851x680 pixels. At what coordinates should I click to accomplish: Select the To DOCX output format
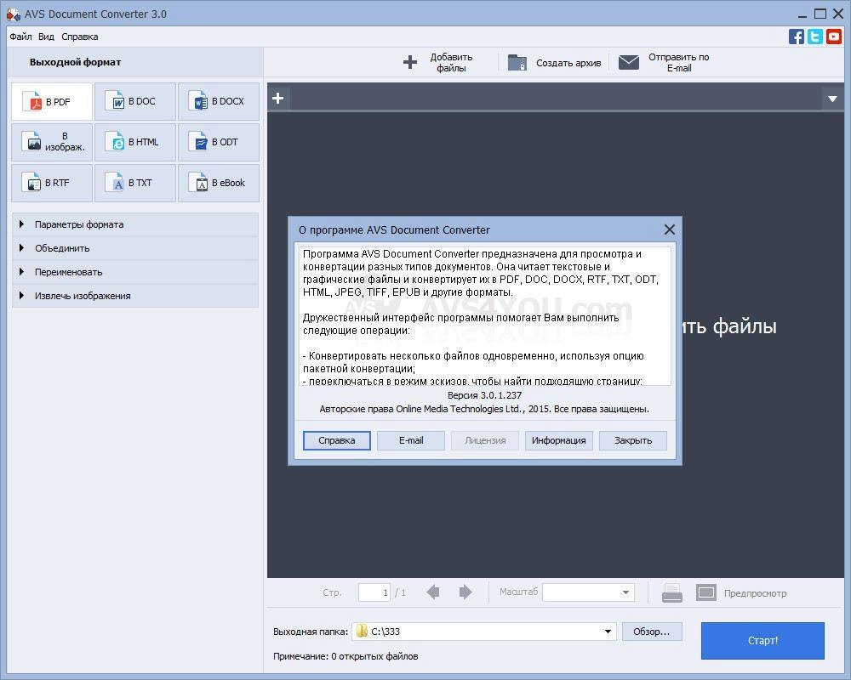(x=219, y=101)
